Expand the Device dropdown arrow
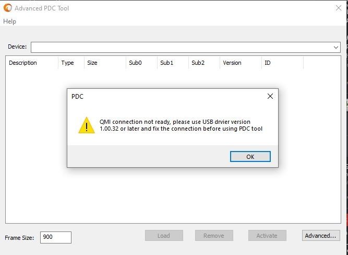This screenshot has height=255, width=348. point(336,48)
